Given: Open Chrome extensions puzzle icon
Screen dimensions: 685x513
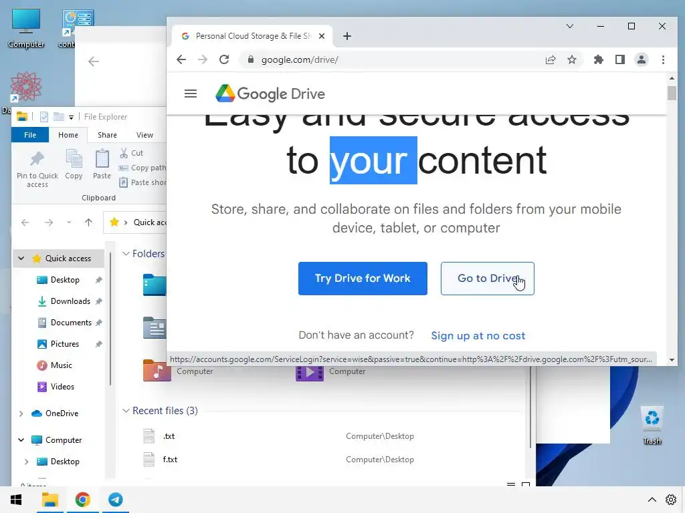Looking at the screenshot, I should point(599,59).
